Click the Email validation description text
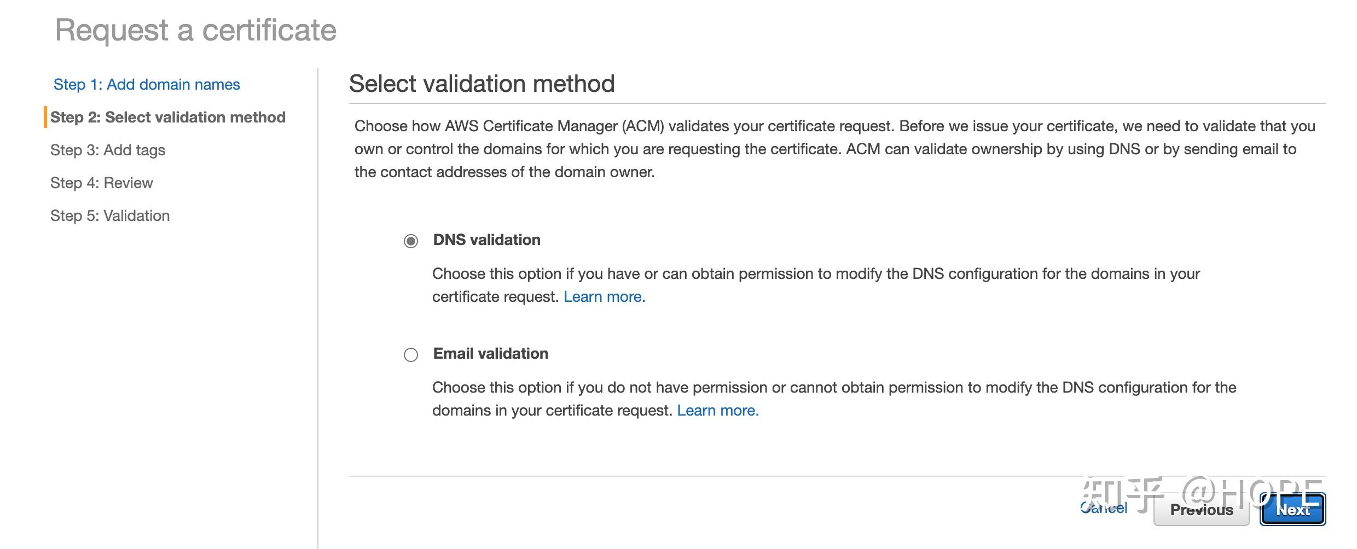The height and width of the screenshot is (549, 1357). pos(833,387)
